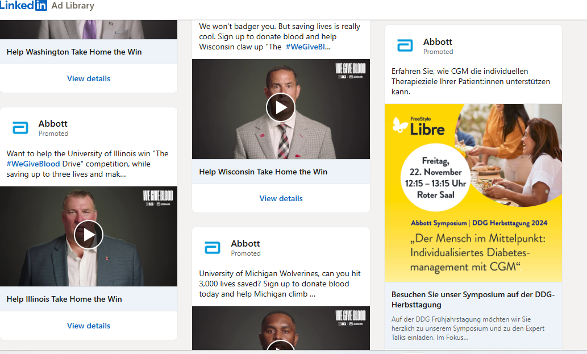Open the Washington coach video thumbnail
Screen dimensions: 587x354
89,30
